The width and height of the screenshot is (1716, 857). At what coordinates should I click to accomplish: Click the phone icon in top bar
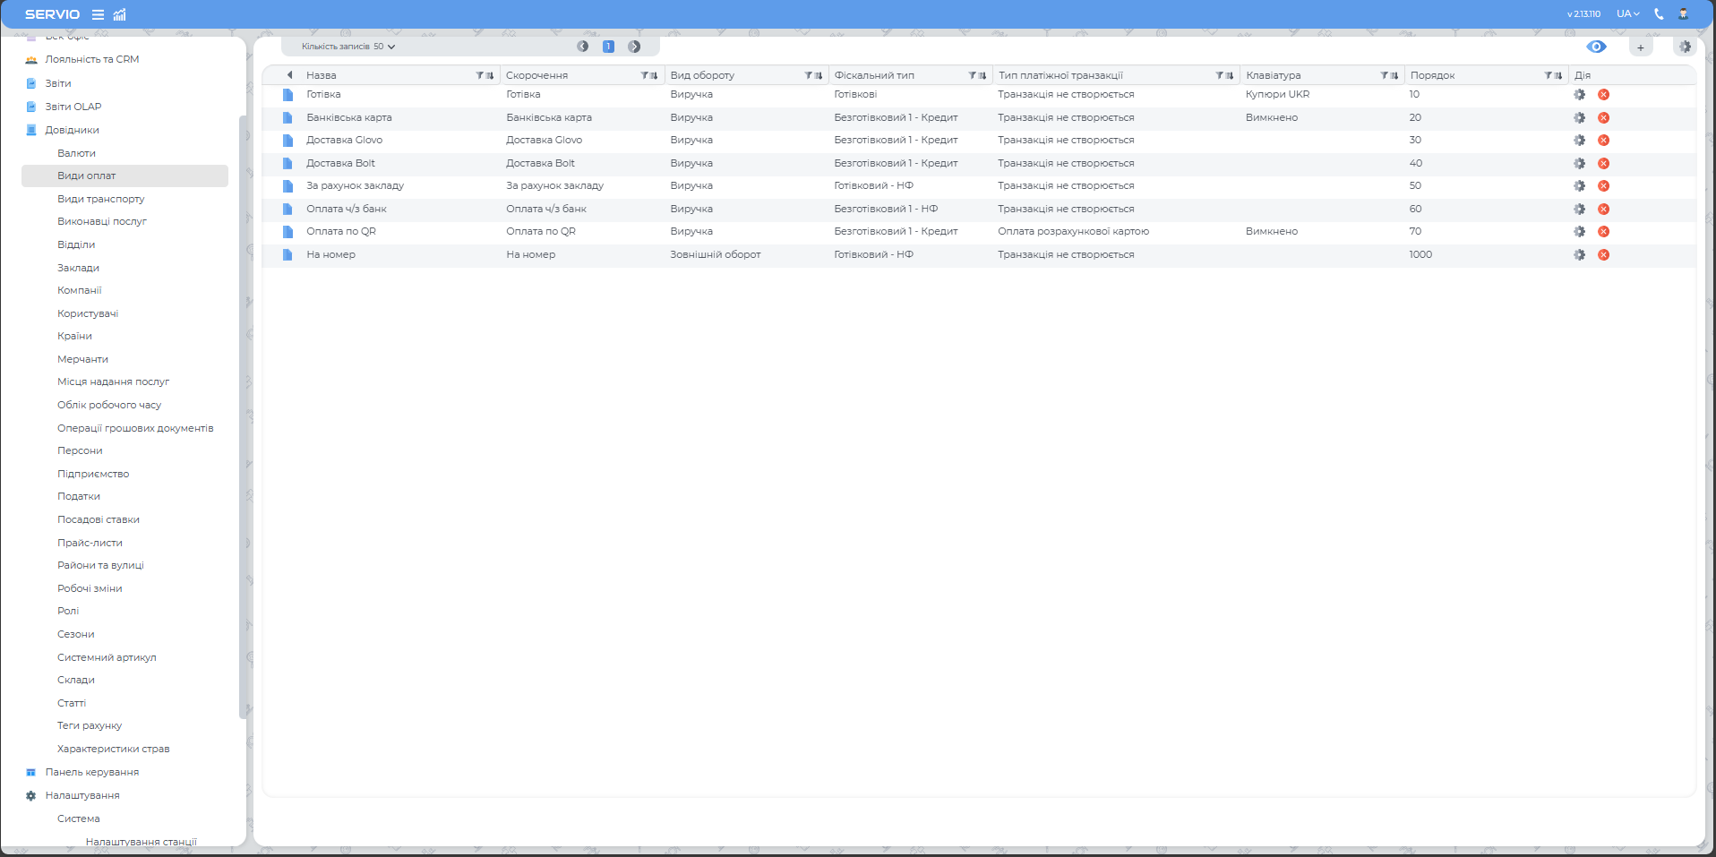[x=1659, y=13]
